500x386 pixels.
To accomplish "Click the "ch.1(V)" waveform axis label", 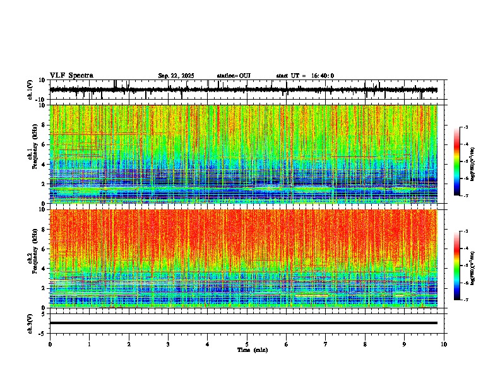I will click(x=30, y=90).
